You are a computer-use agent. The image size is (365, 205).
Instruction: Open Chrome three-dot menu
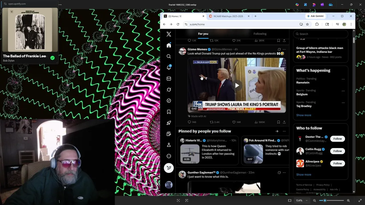pyautogui.click(x=351, y=24)
